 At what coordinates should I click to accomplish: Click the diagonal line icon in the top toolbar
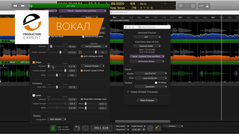[187, 6]
